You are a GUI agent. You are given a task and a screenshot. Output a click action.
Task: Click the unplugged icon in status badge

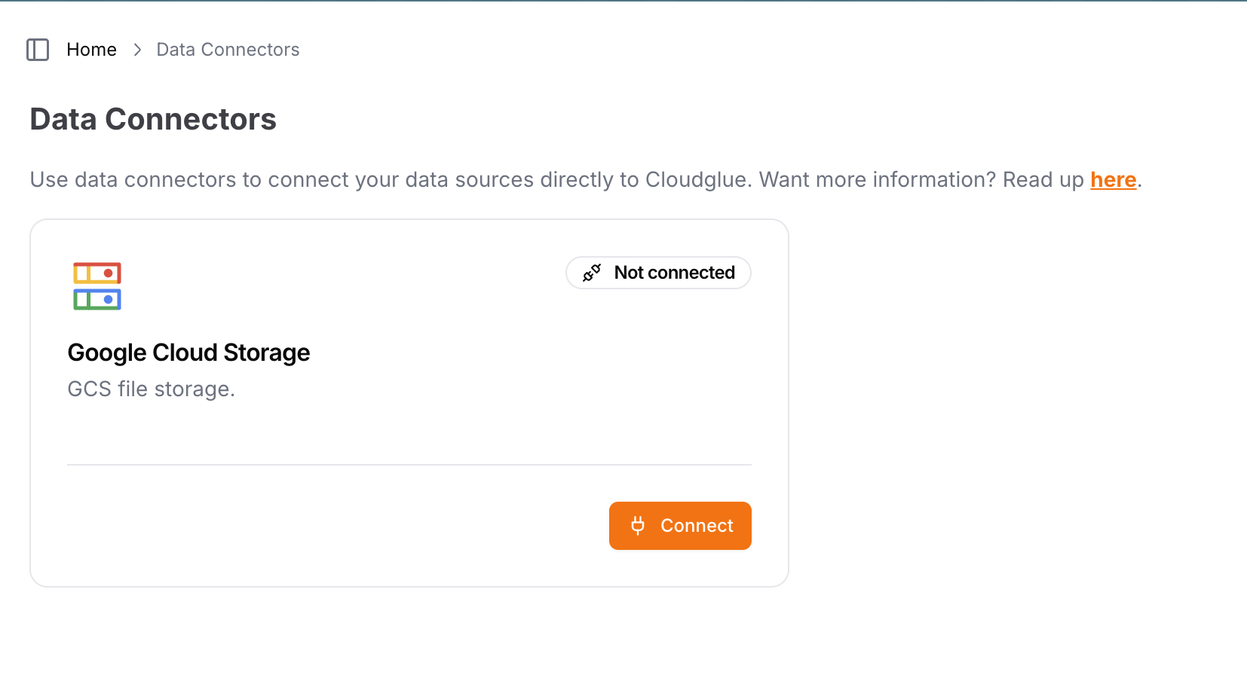[x=592, y=273]
